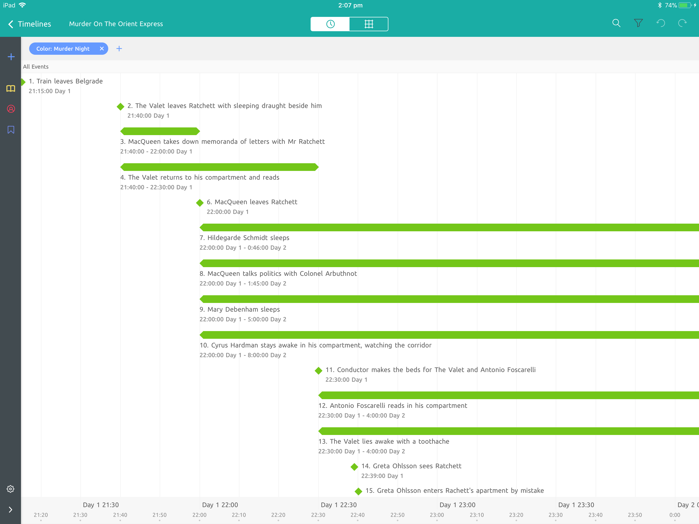Click '1. Train leaves Belgrade' title
This screenshot has width=699, height=524.
pyautogui.click(x=66, y=81)
